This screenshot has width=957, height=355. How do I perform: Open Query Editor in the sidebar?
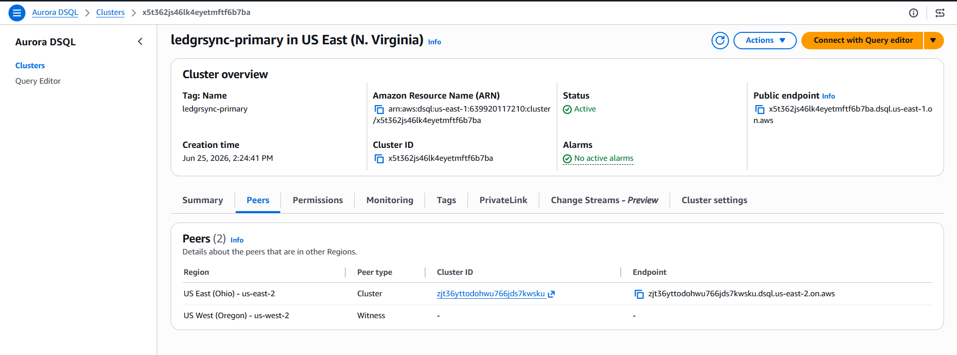pos(38,81)
